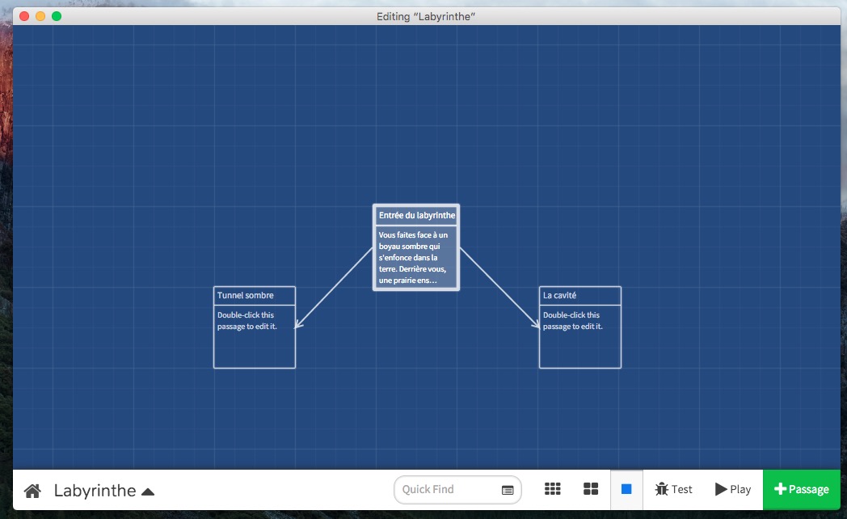847x519 pixels.
Task: Select the single blue square zoom view
Action: (626, 489)
